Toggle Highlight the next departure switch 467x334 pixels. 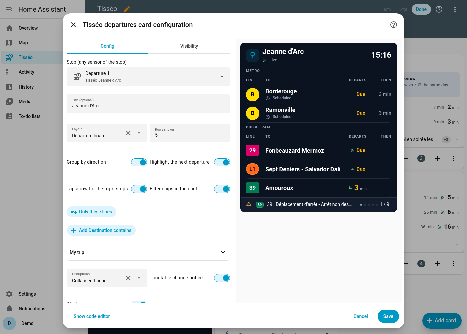pyautogui.click(x=222, y=162)
